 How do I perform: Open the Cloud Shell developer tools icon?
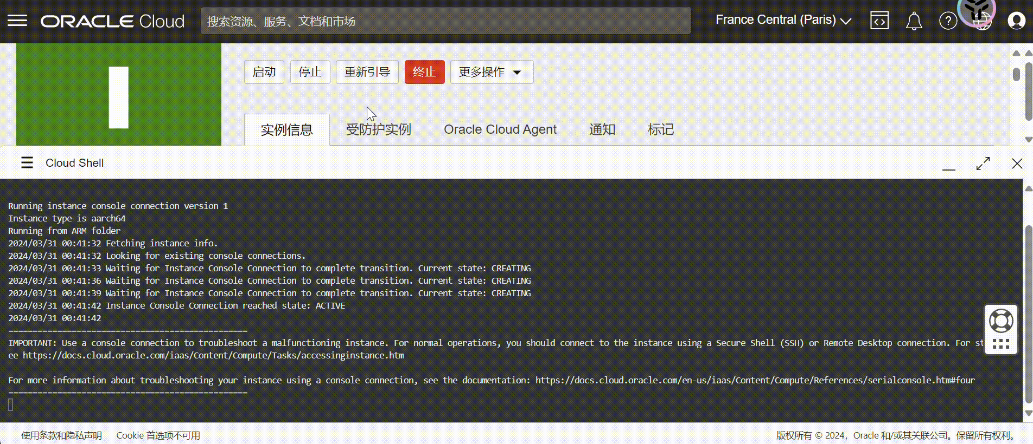(879, 21)
